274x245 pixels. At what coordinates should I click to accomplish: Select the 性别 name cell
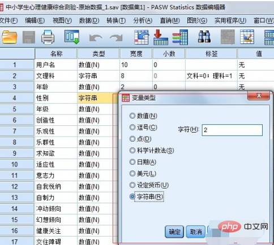[x=56, y=98]
